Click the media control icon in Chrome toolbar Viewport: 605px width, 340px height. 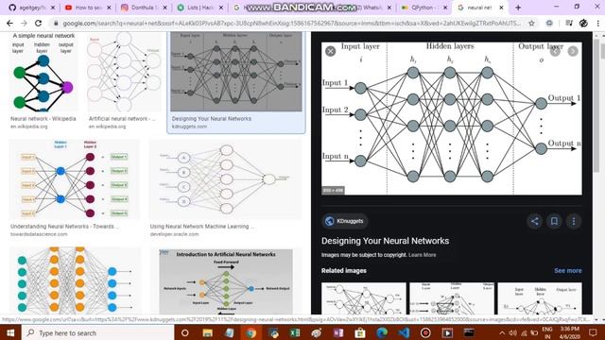pyautogui.click(x=569, y=23)
